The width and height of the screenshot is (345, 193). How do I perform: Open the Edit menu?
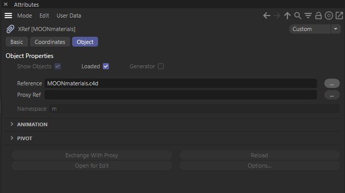click(44, 16)
